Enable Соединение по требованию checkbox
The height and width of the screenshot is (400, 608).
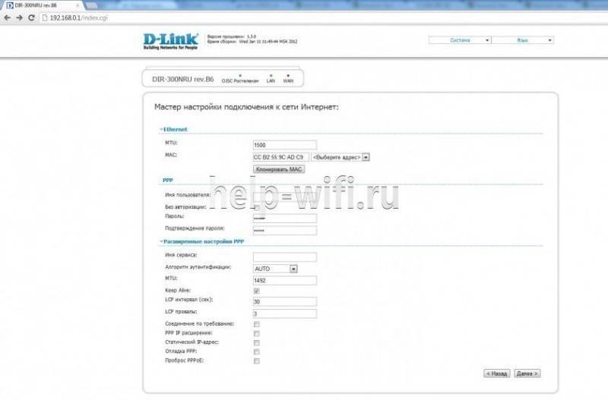tap(256, 324)
